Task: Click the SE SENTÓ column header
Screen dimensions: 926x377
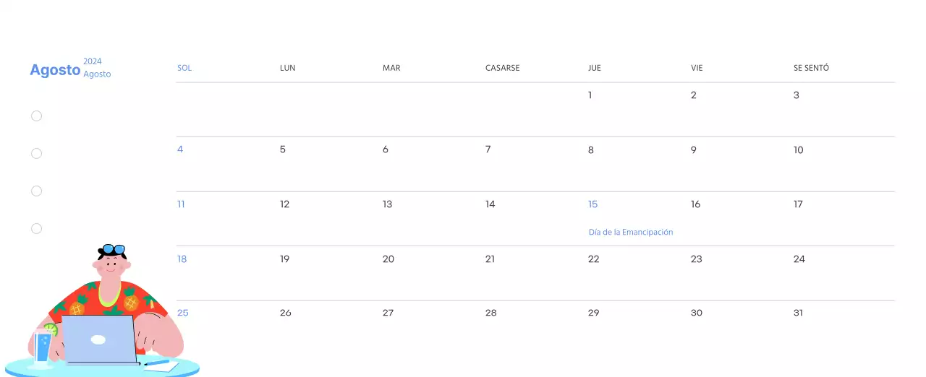Action: pyautogui.click(x=811, y=68)
